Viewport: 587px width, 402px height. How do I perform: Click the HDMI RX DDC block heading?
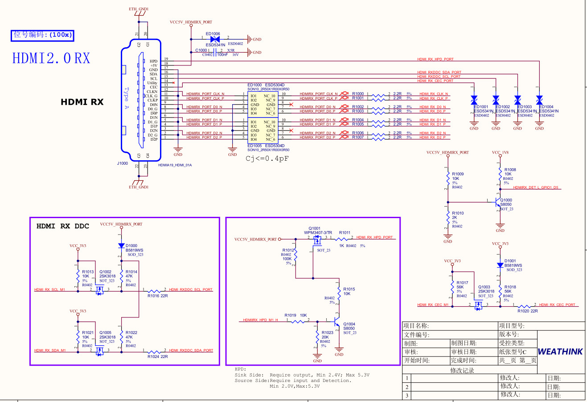63,226
